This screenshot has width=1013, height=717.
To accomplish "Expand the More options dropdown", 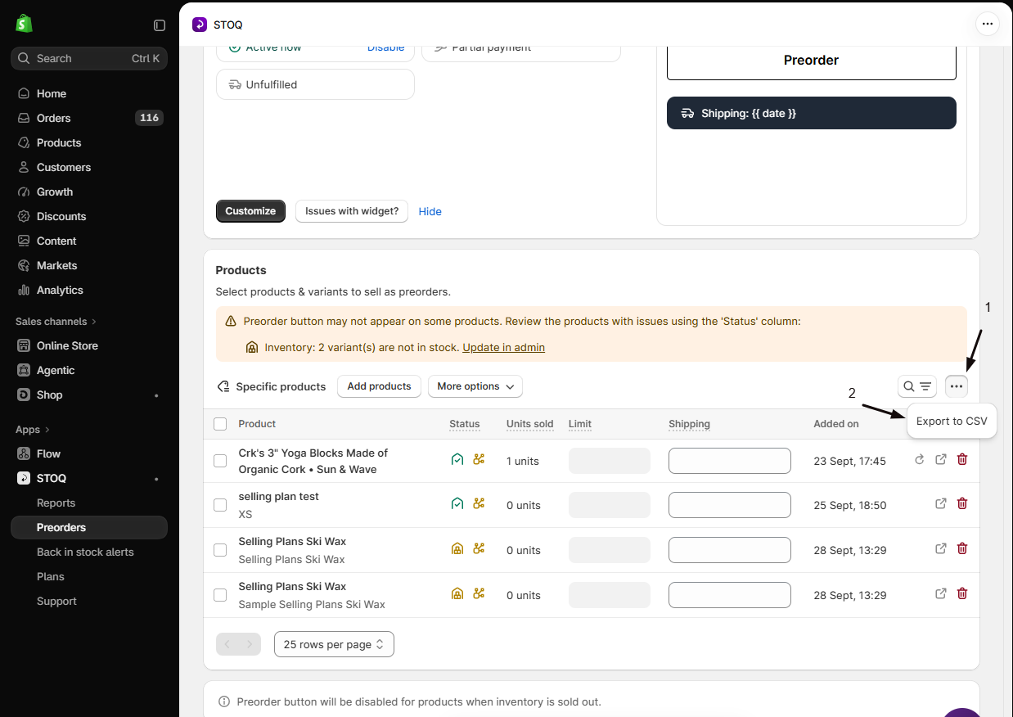I will point(475,386).
